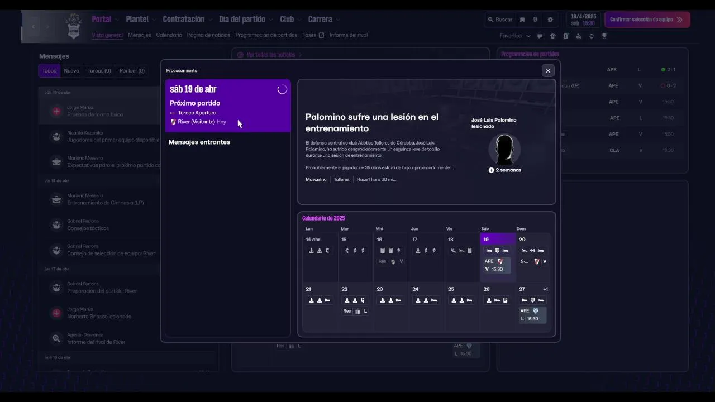Image resolution: width=715 pixels, height=402 pixels.
Task: Click the group icon beside Jugadores del primer equipo
Action: (x=56, y=136)
